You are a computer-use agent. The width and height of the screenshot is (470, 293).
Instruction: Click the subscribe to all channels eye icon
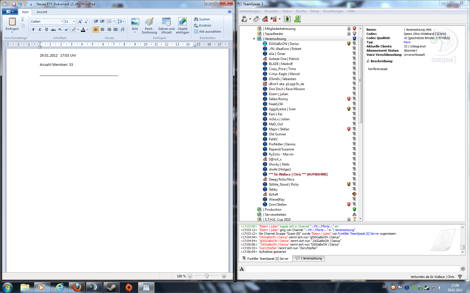click(x=287, y=19)
